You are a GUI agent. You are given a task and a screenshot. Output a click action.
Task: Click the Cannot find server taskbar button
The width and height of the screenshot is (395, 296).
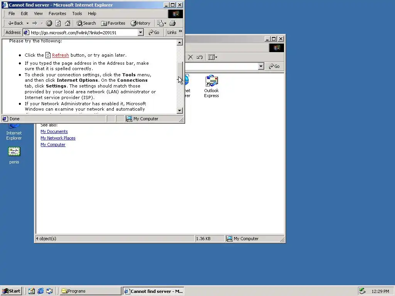154,291
